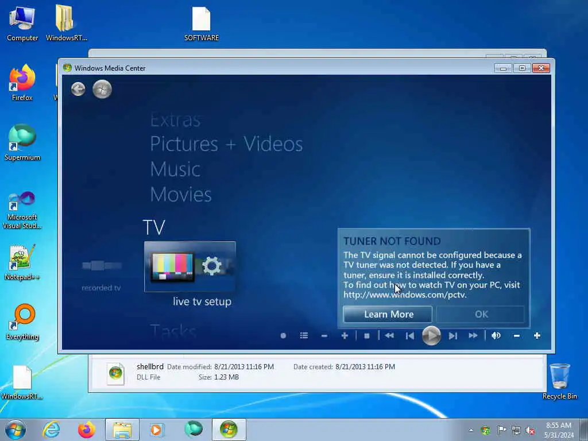Image resolution: width=588 pixels, height=441 pixels.
Task: Click the Show desktop strip
Action: click(583, 430)
